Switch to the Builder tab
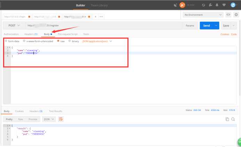Screen dimensions: 241x147 coord(80,5)
